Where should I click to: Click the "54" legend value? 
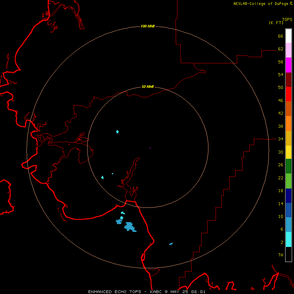coord(281,74)
